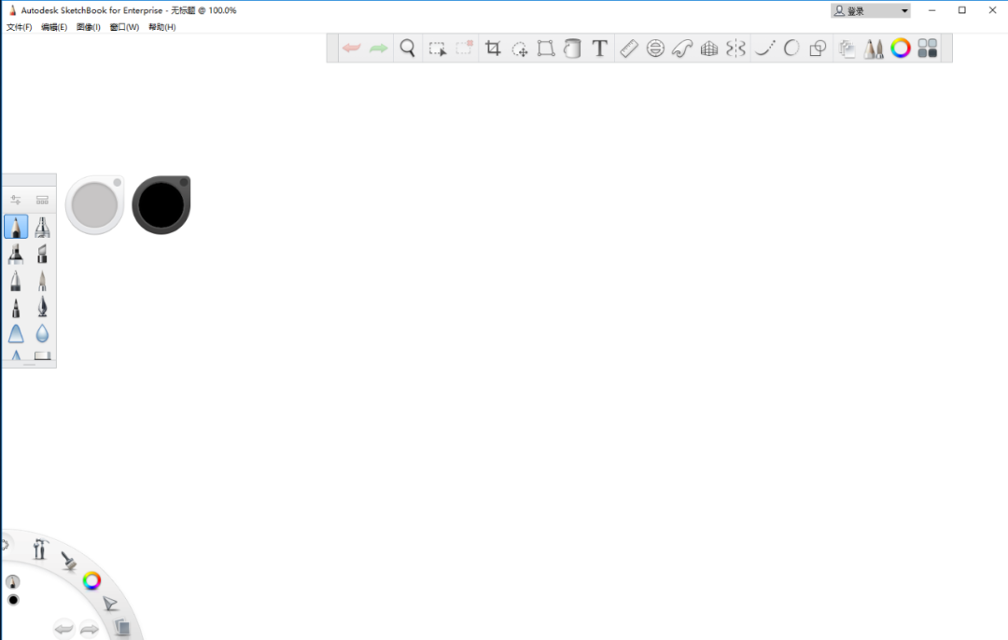Open the 编辑(E) menu

(x=54, y=27)
